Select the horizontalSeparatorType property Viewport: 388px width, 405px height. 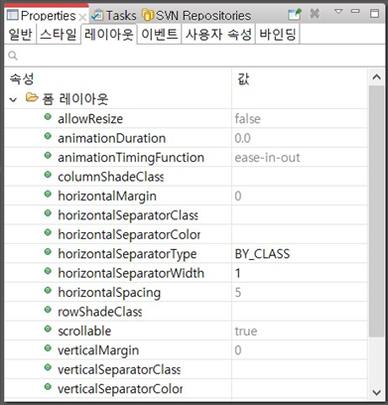point(127,254)
